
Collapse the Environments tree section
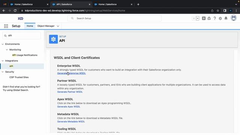coord(3,44)
